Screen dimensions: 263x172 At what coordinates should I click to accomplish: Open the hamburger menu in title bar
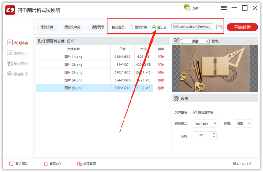tap(224, 8)
